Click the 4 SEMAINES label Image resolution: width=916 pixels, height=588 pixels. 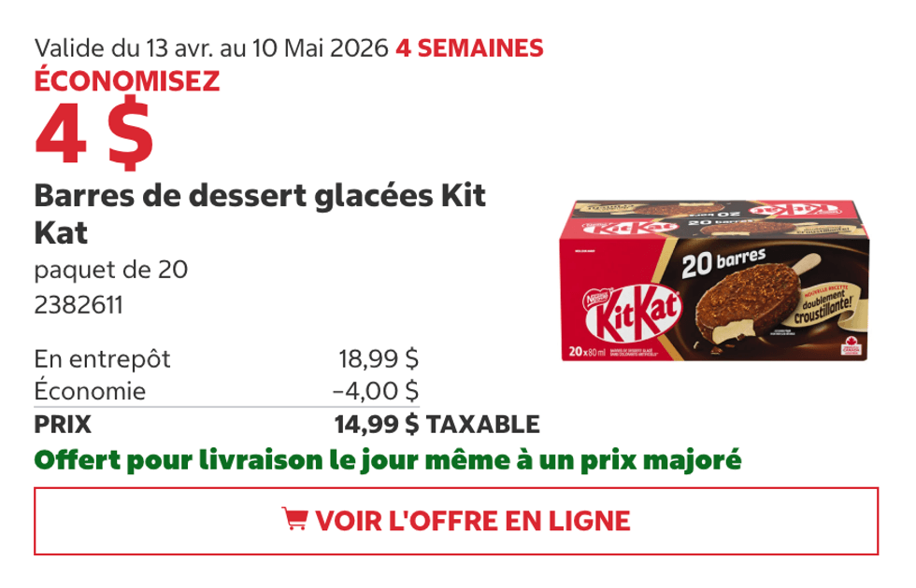[469, 44]
